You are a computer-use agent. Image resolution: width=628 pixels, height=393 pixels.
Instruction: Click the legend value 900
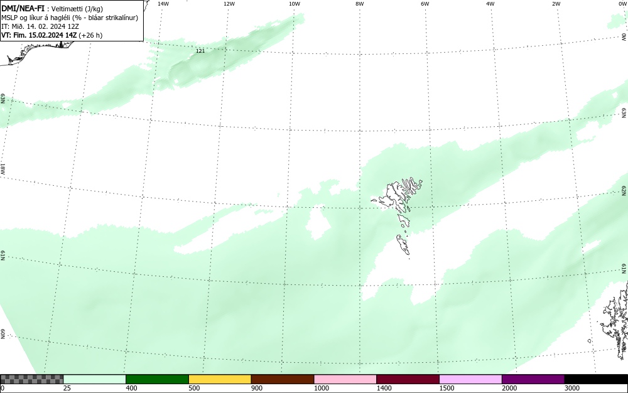pyautogui.click(x=257, y=388)
